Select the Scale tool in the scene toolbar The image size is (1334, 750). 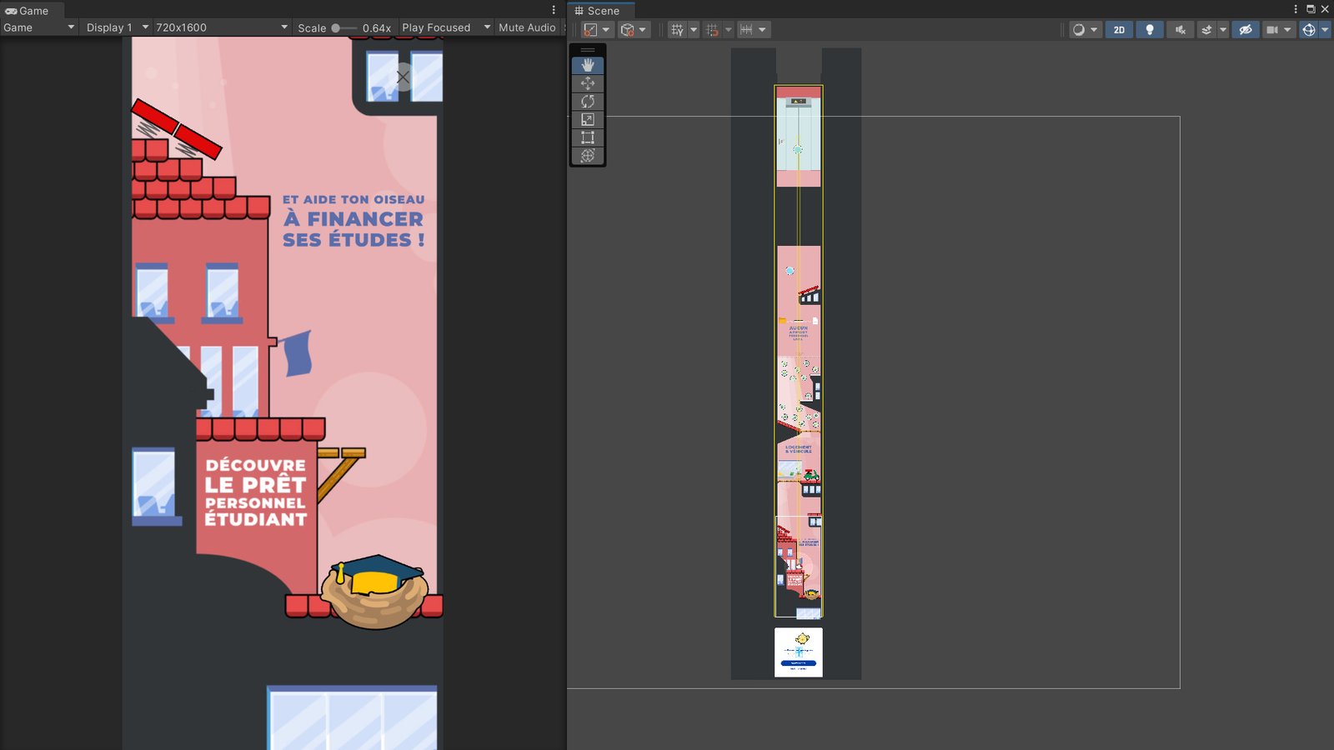588,120
